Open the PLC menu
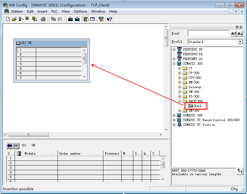Image resolution: width=247 pixels, height=194 pixels. [x=54, y=11]
